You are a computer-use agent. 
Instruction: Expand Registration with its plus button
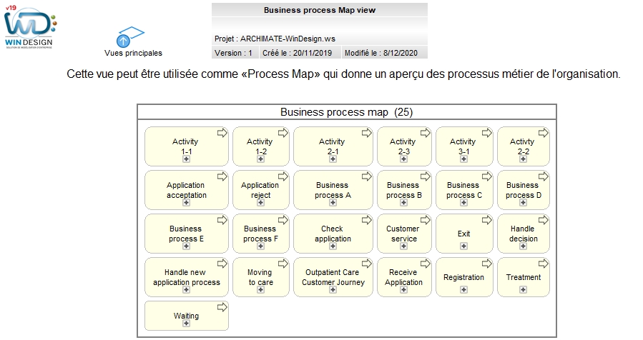pos(463,289)
